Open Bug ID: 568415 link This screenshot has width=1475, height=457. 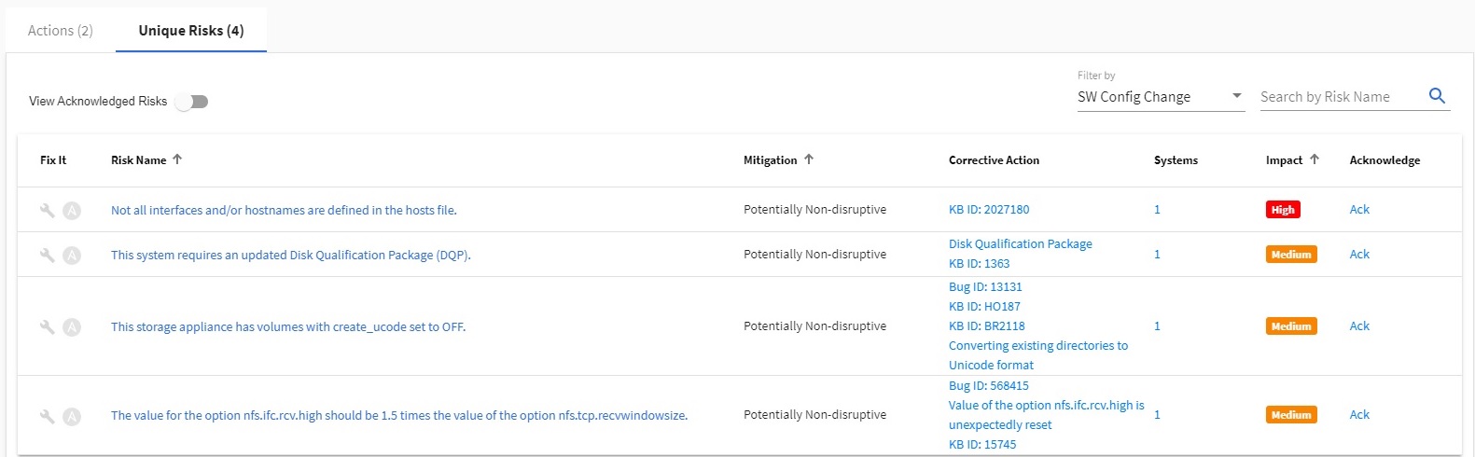(x=988, y=386)
